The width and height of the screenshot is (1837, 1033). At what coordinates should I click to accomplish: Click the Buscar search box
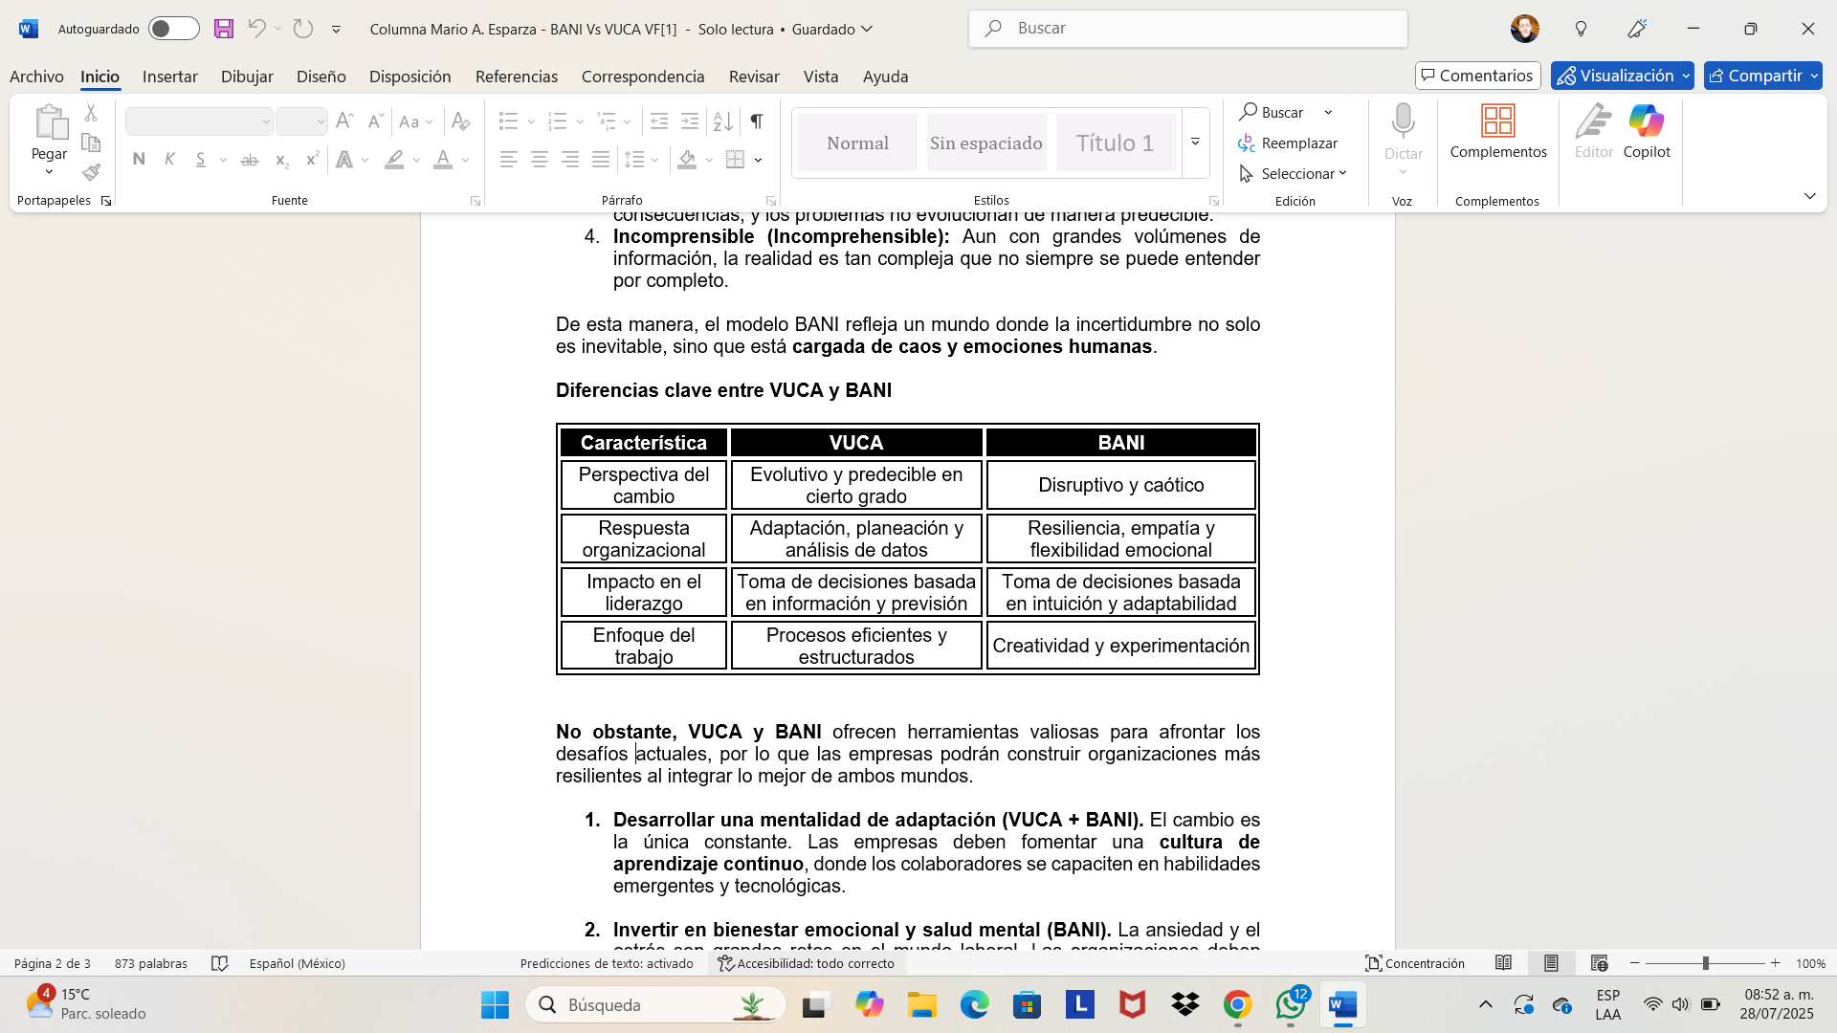tap(1186, 29)
